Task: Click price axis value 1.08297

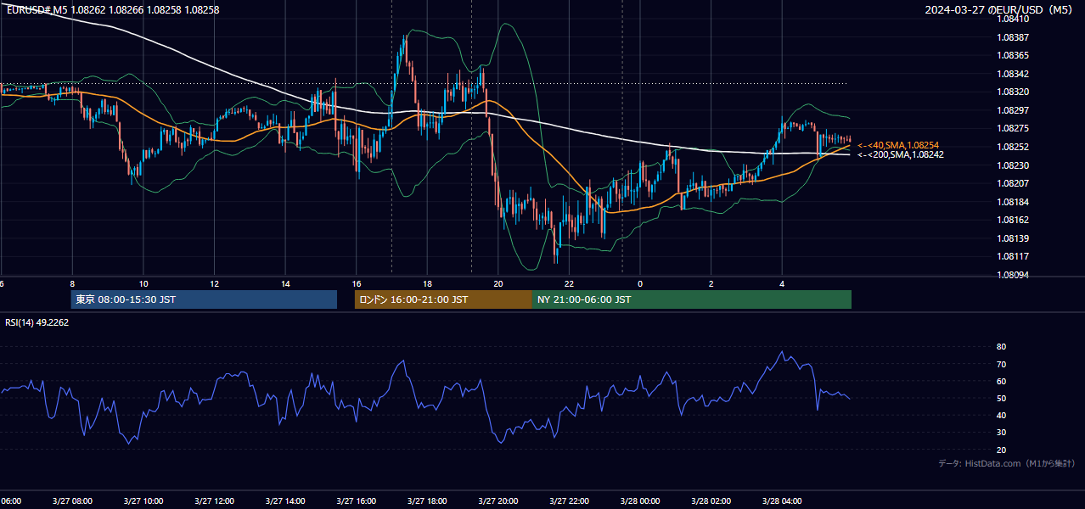Action: point(1013,110)
